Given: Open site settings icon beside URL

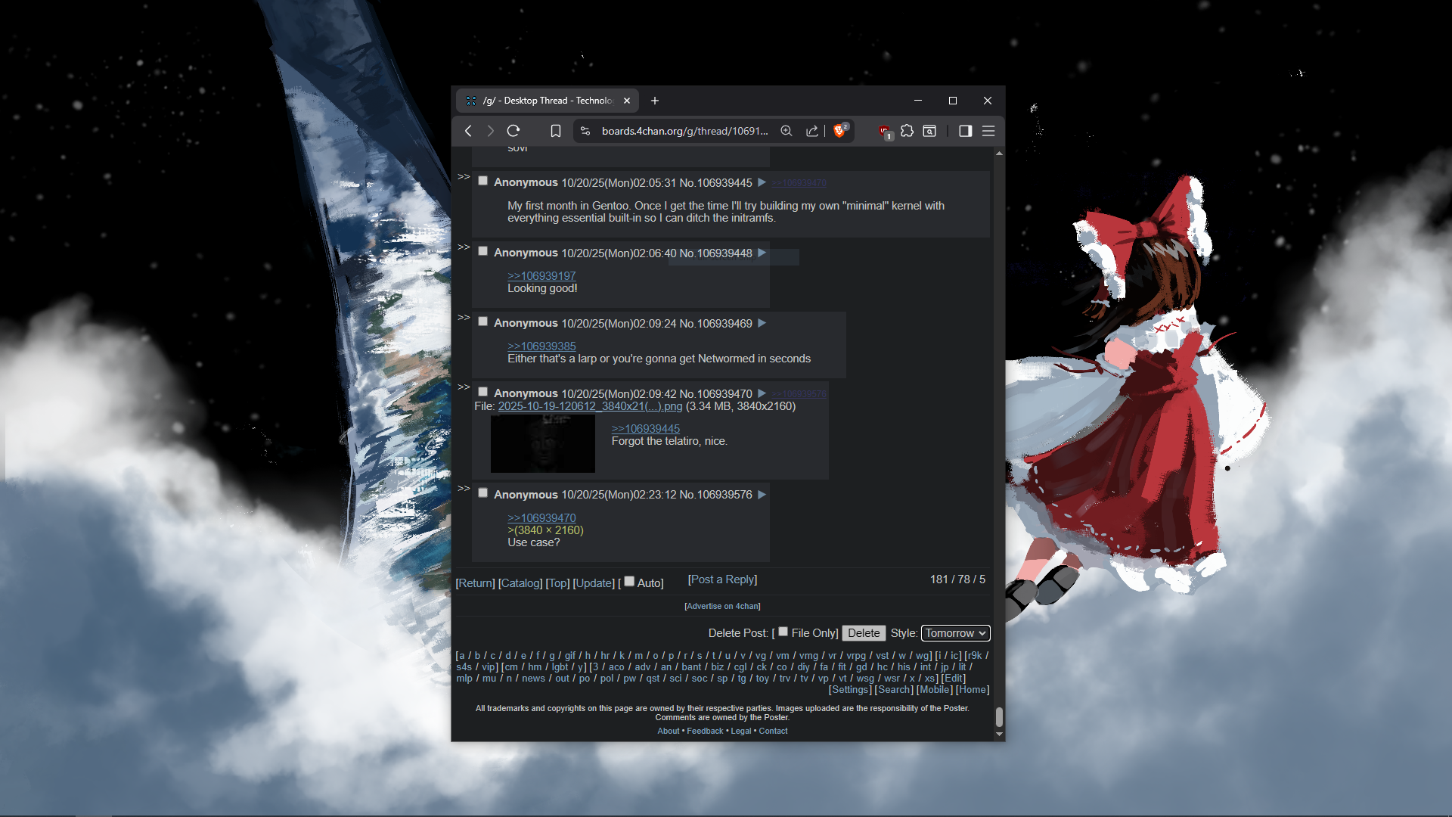Looking at the screenshot, I should [585, 131].
